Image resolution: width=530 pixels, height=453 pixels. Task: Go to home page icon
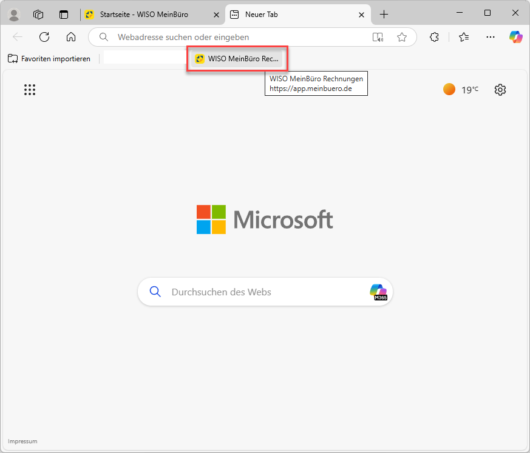[71, 37]
